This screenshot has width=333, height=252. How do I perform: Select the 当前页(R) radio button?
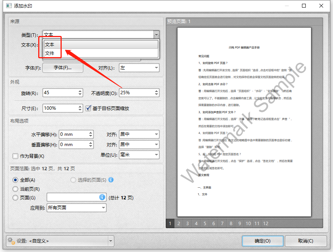click(x=15, y=189)
